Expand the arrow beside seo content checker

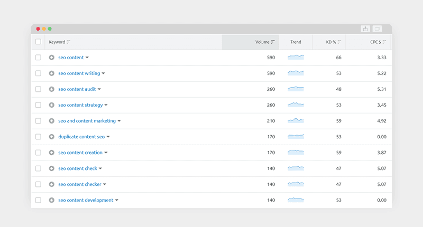click(x=105, y=185)
